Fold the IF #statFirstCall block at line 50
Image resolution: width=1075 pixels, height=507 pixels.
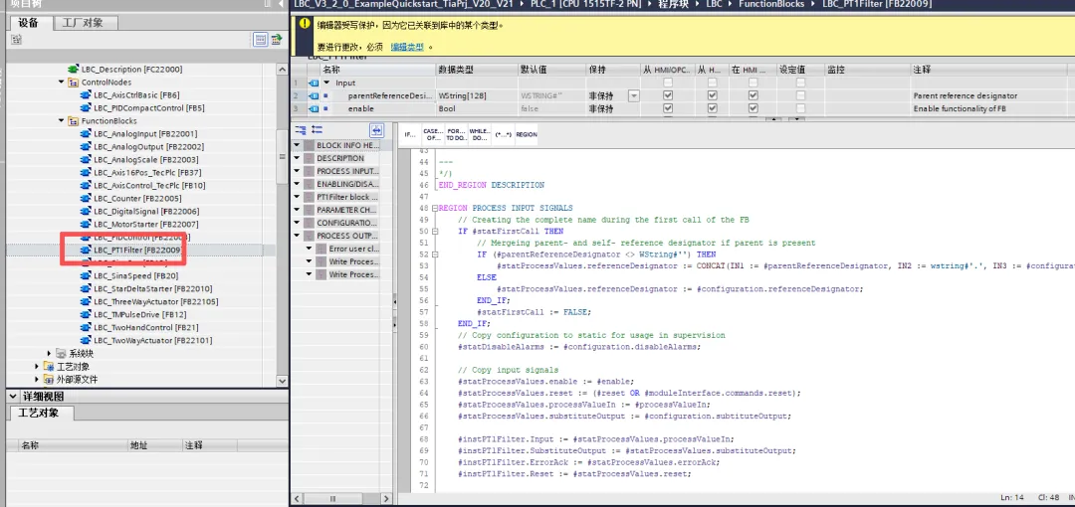[x=435, y=232]
